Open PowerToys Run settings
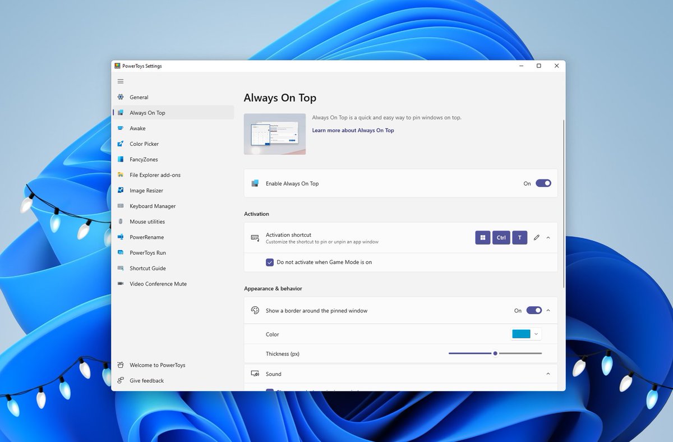 [174, 253]
